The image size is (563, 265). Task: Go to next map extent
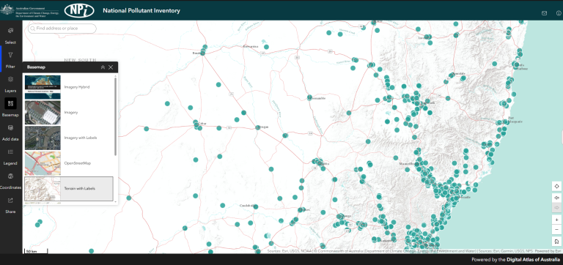[x=556, y=208]
